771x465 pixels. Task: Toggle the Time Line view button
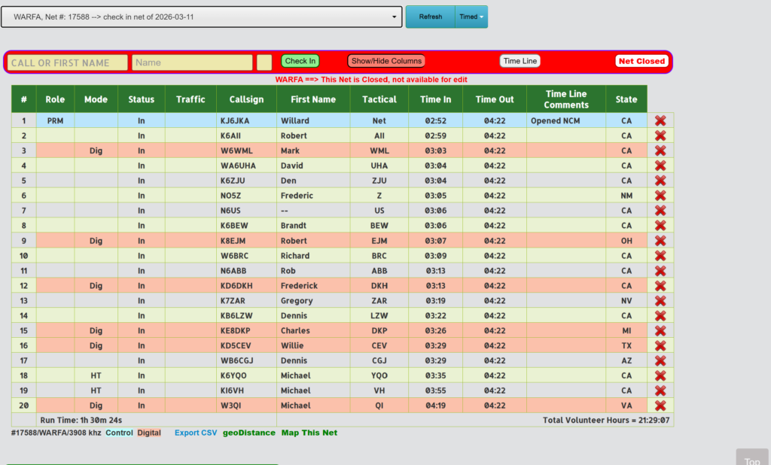coord(520,61)
